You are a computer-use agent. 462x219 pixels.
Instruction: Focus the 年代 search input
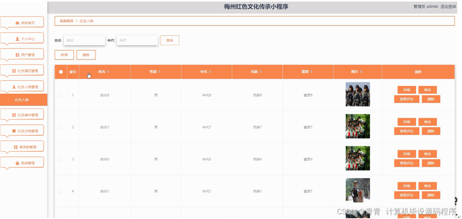(x=137, y=40)
